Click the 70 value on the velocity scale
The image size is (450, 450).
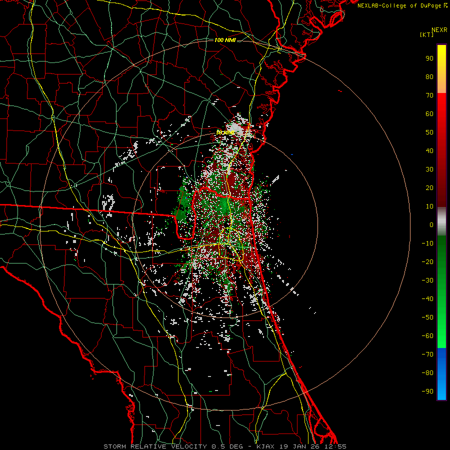[429, 95]
